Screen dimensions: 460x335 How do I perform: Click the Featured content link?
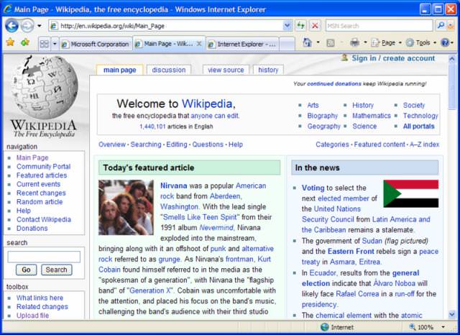pyautogui.click(x=379, y=144)
